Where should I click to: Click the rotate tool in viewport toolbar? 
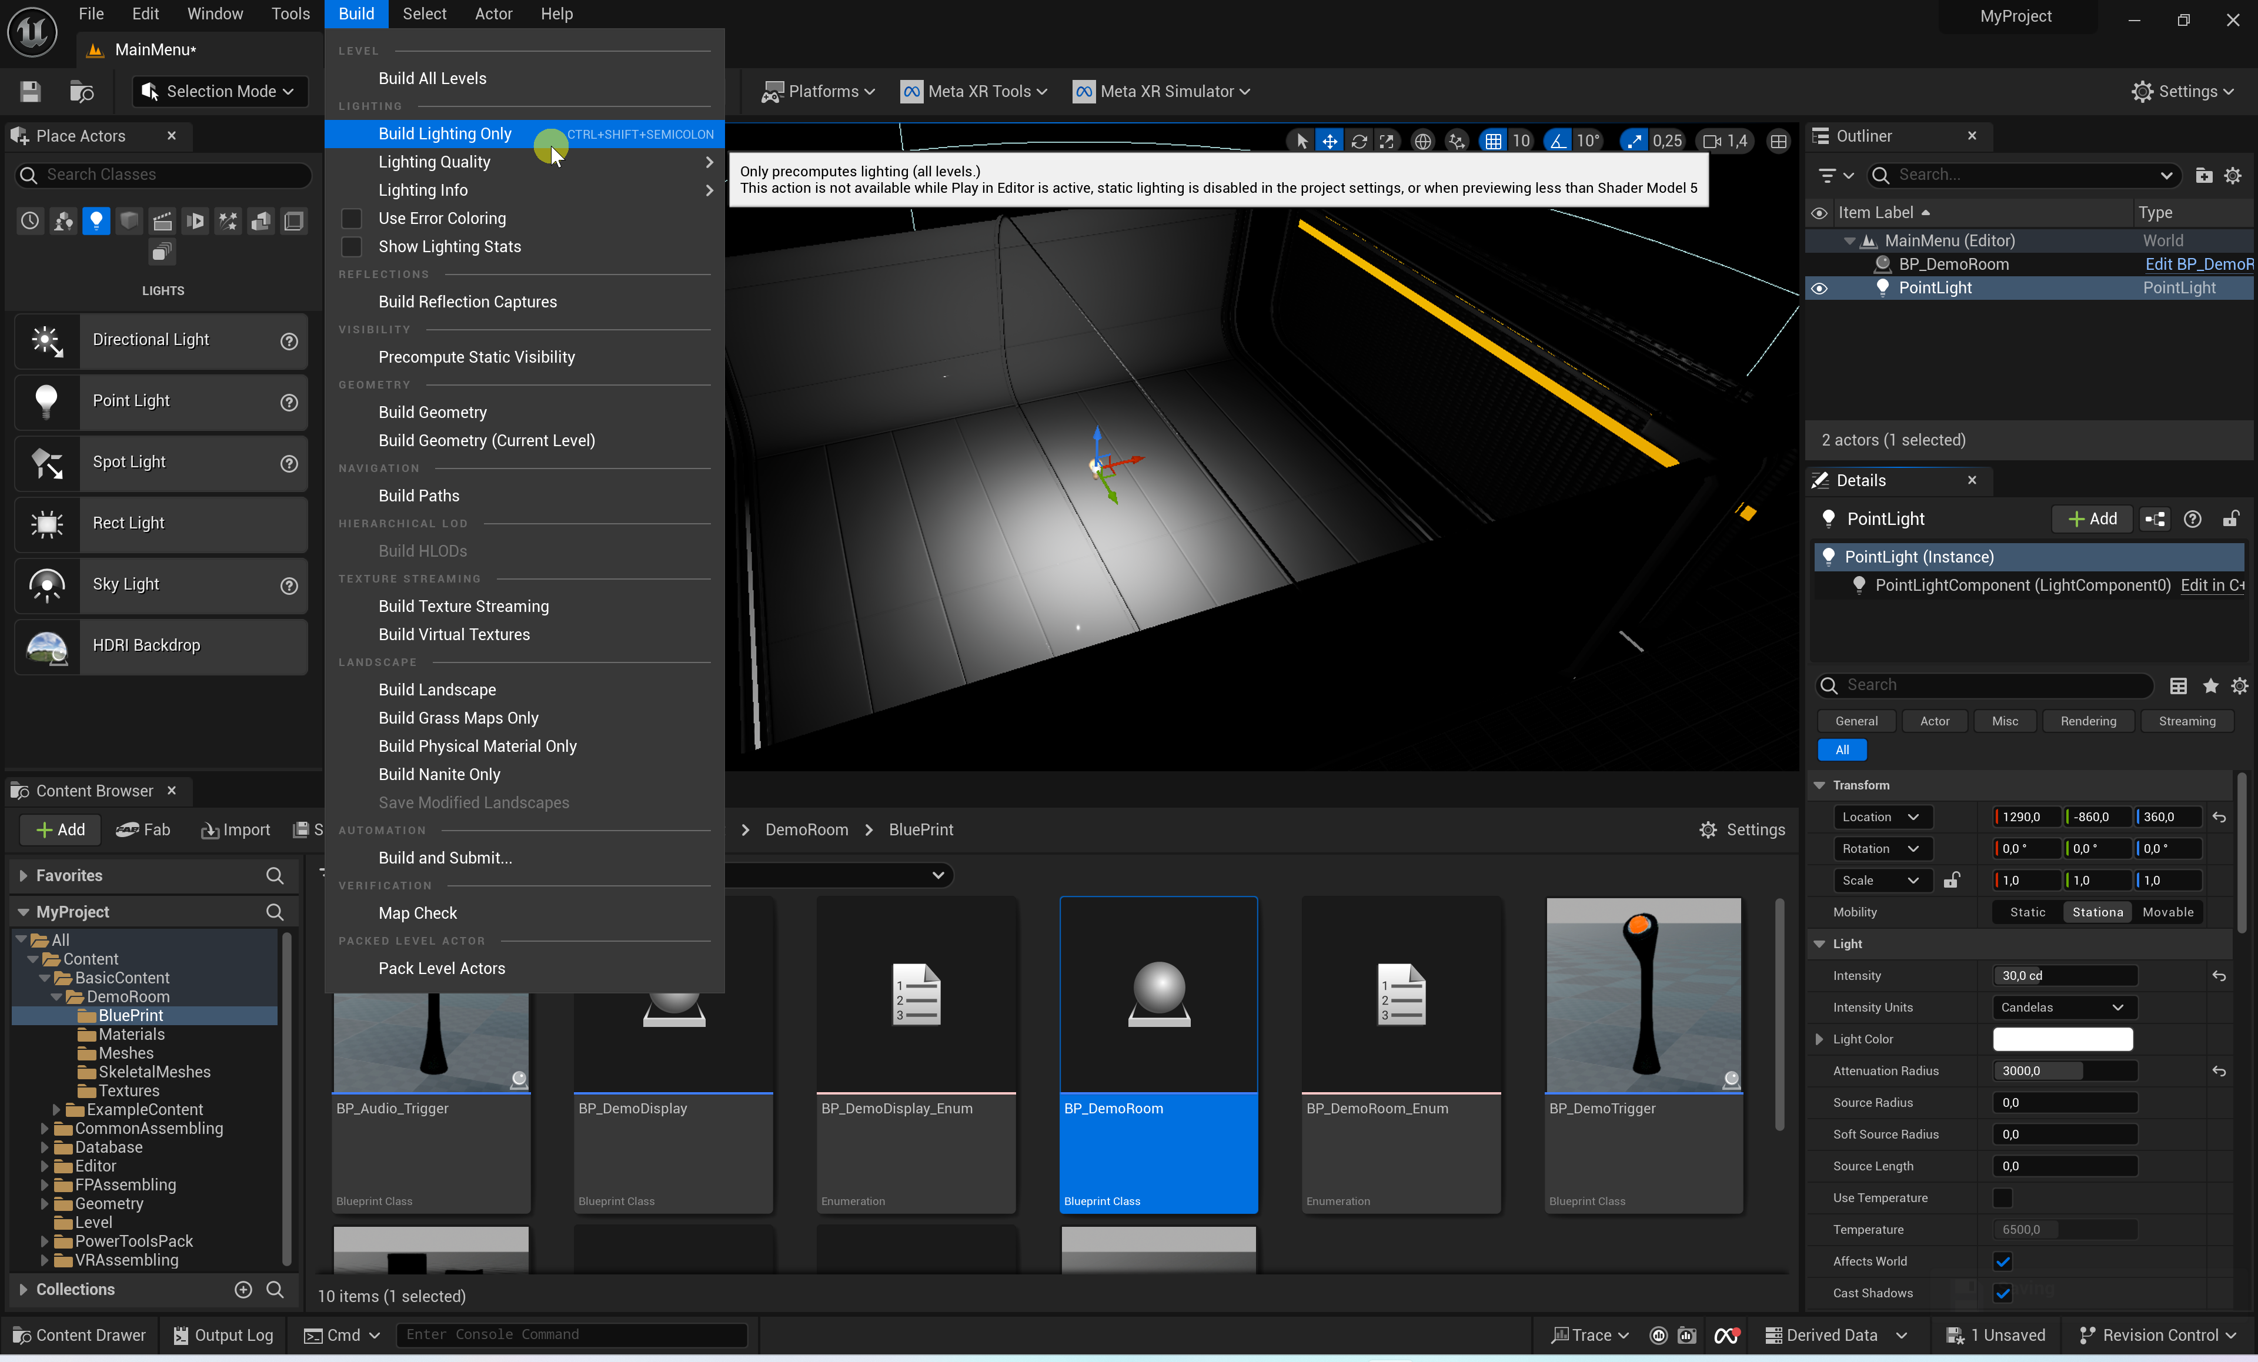click(x=1359, y=140)
